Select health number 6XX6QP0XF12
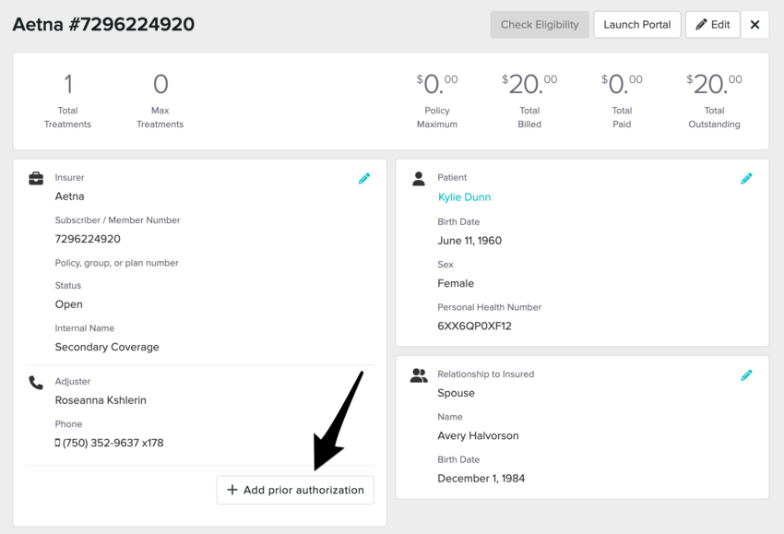 [x=474, y=326]
